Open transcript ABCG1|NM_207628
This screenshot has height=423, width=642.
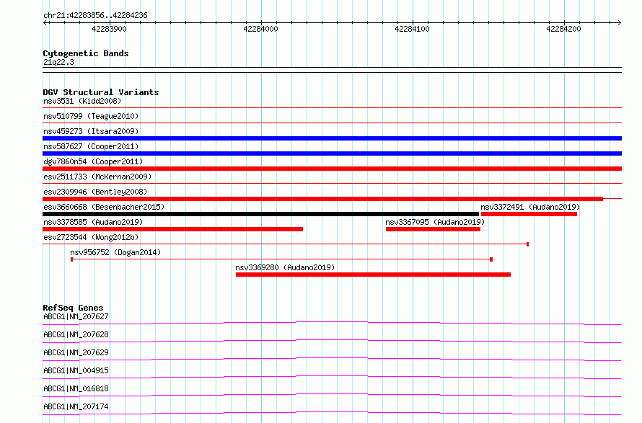76,334
